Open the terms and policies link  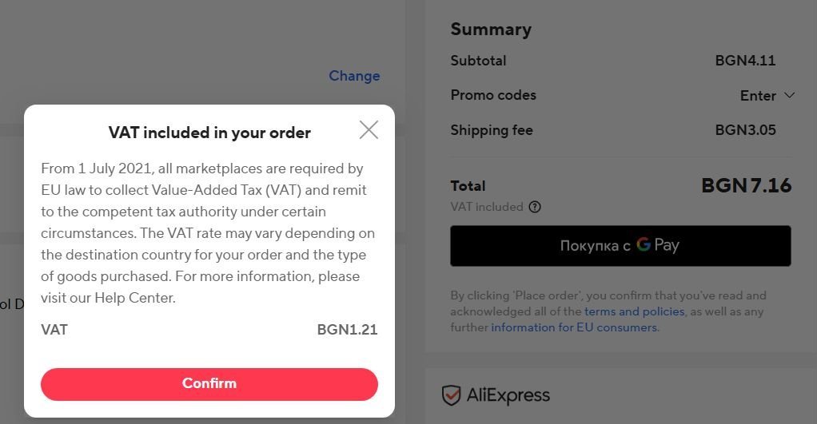[x=634, y=311]
